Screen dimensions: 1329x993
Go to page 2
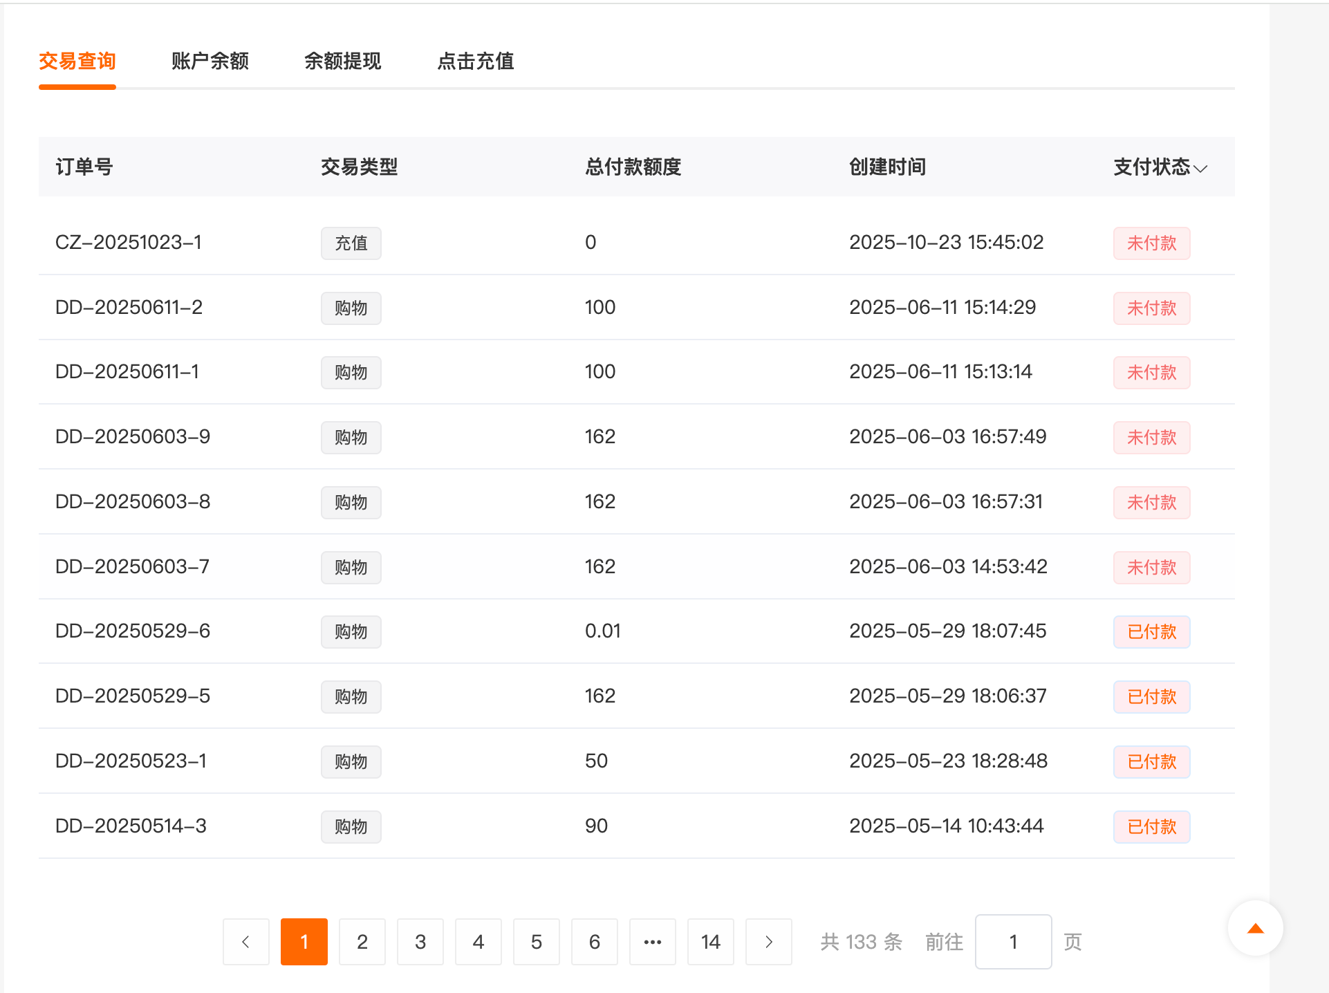pos(362,941)
